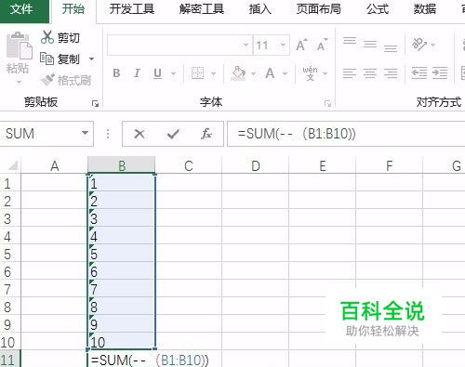
Task: Increase font size with large A
Action: coord(301,46)
